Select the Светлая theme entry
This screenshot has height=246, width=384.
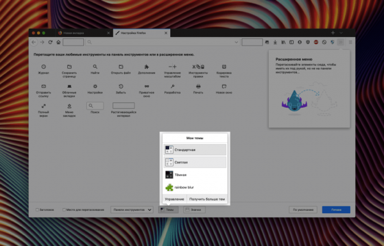195,162
